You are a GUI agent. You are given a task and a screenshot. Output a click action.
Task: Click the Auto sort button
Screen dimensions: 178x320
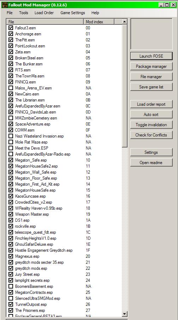tap(151, 115)
